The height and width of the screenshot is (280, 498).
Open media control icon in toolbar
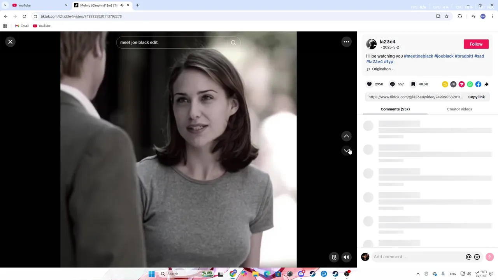tap(473, 16)
